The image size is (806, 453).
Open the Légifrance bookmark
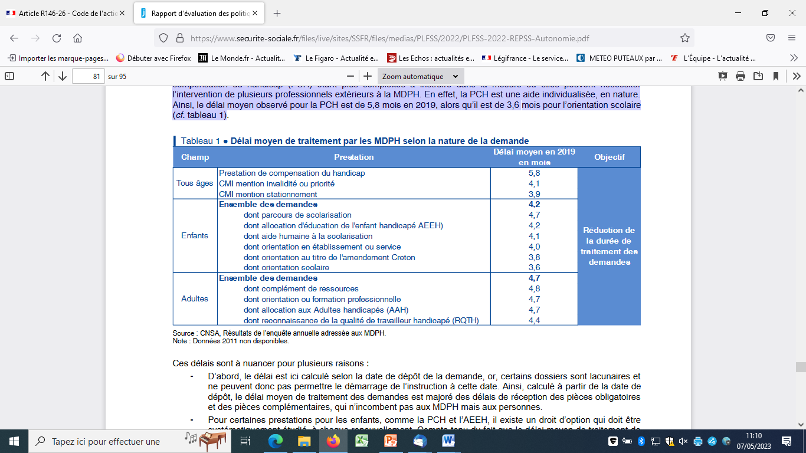524,58
